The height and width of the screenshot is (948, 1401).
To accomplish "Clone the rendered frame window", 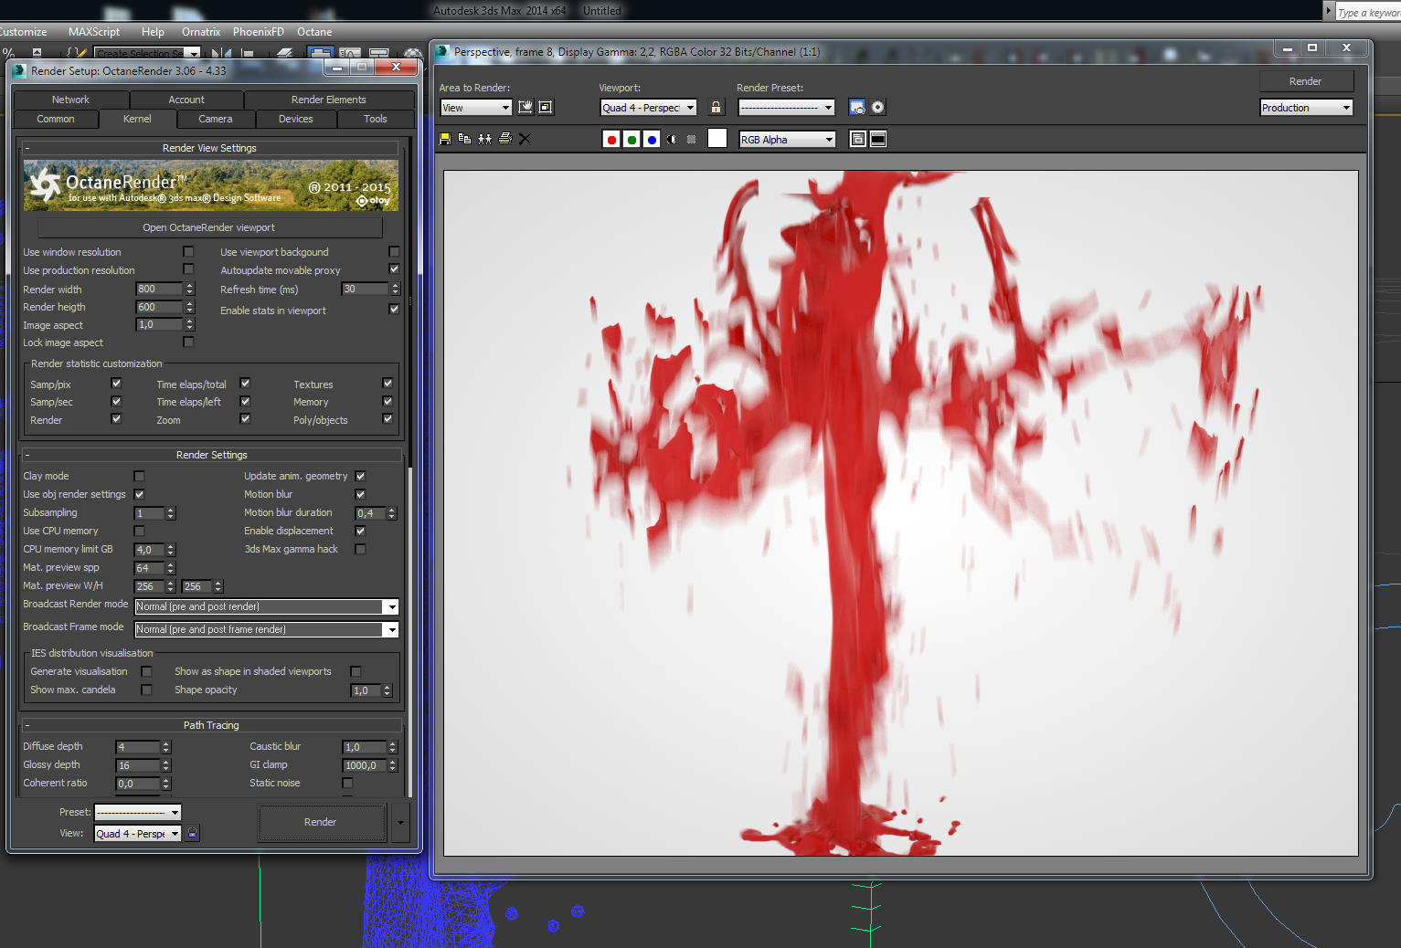I will tap(484, 139).
